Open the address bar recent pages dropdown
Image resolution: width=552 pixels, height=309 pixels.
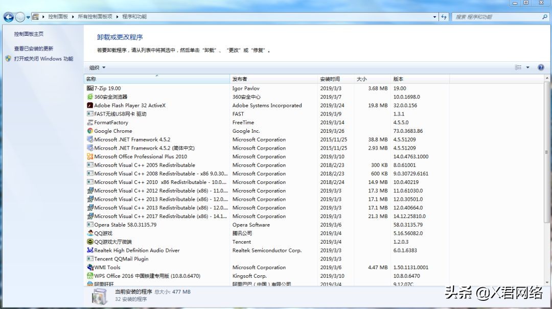pyautogui.click(x=434, y=16)
